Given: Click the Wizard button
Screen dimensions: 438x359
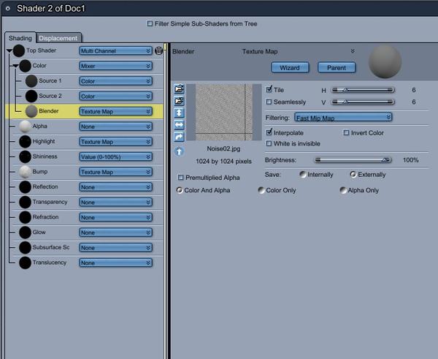Looking at the screenshot, I should pos(290,67).
